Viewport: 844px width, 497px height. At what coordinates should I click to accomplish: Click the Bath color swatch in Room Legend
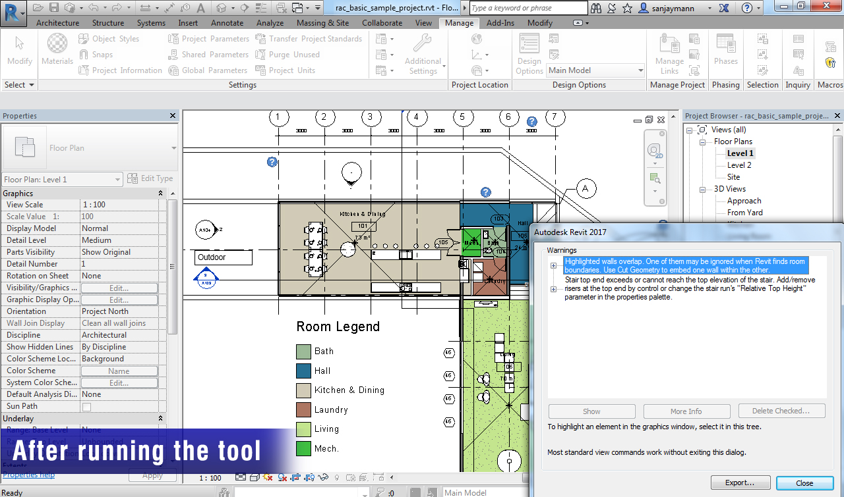tap(303, 352)
